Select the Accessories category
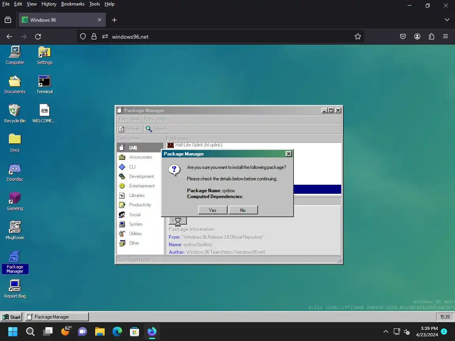The width and height of the screenshot is (455, 341). (x=140, y=157)
